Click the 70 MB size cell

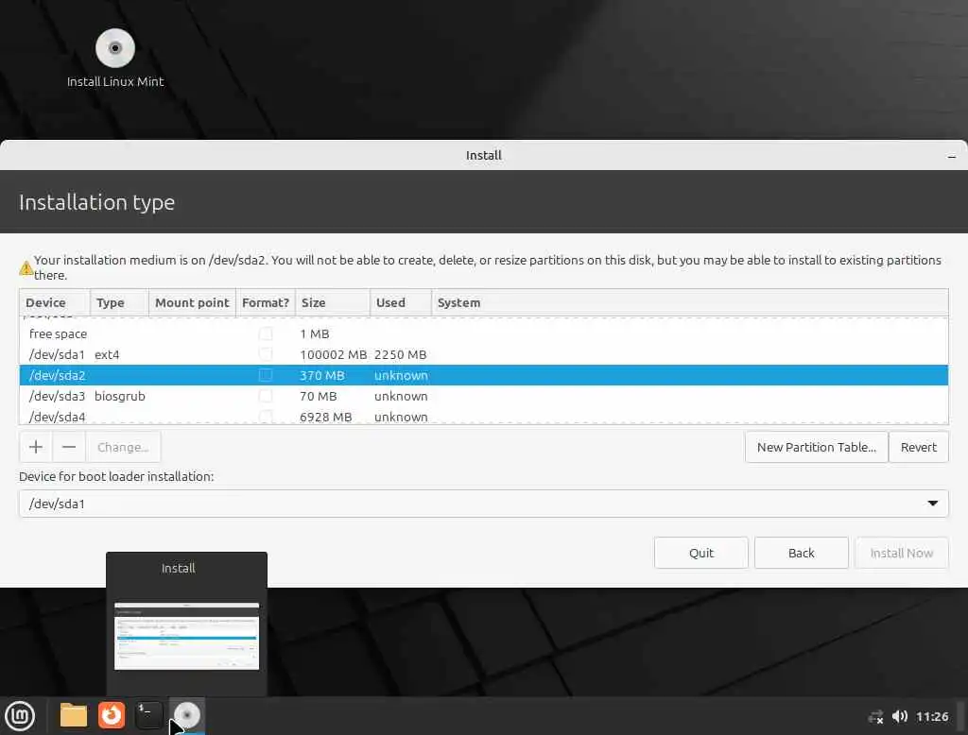click(x=318, y=396)
